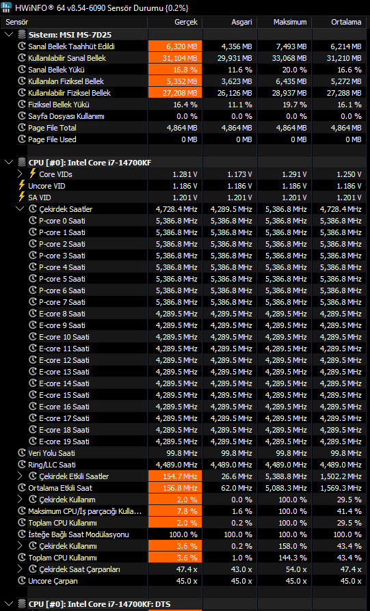This screenshot has width=370, height=611.
Task: Click the clock icon of Ring/LLC Saati
Action: (22, 465)
